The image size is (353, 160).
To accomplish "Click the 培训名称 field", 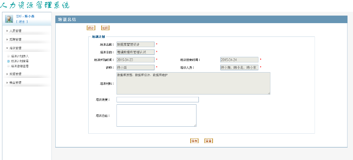I will pyautogui.click(x=136, y=44).
